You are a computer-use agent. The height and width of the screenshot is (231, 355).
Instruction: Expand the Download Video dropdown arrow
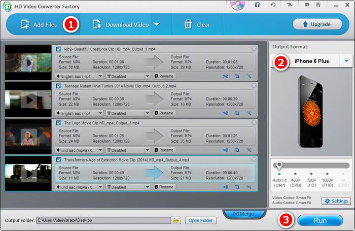click(157, 24)
